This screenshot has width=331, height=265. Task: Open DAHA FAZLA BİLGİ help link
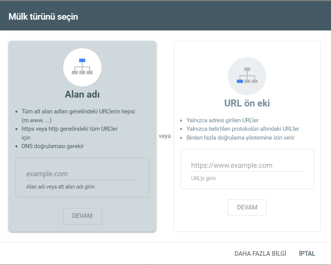coord(260,253)
